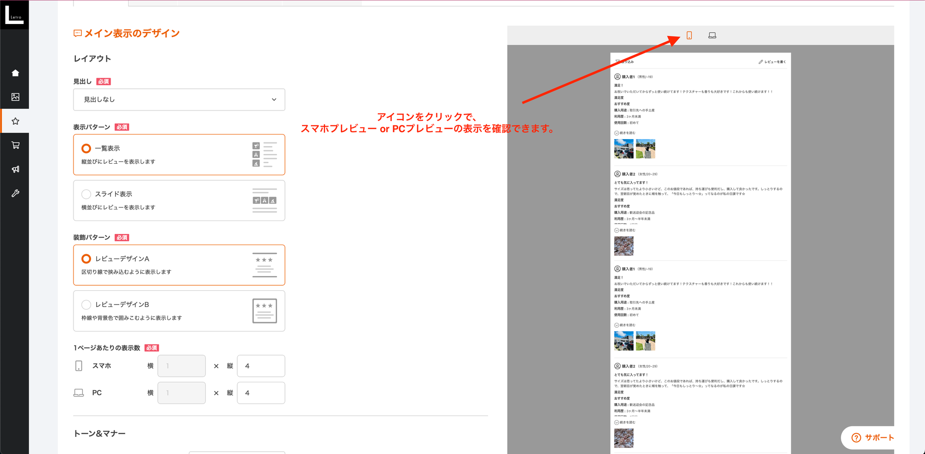This screenshot has height=454, width=925.
Task: Select the star reviews sidebar icon
Action: [x=15, y=121]
